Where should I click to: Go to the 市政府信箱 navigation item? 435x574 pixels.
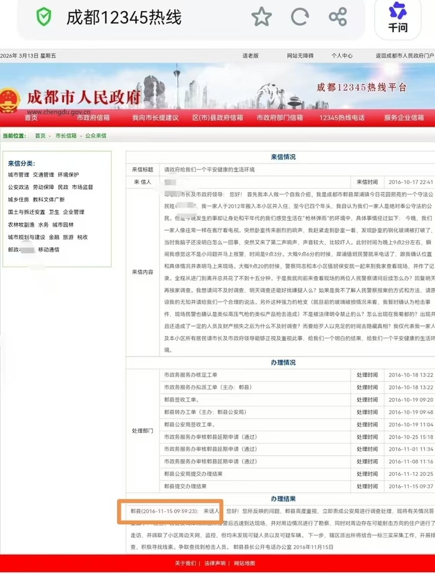(93, 117)
